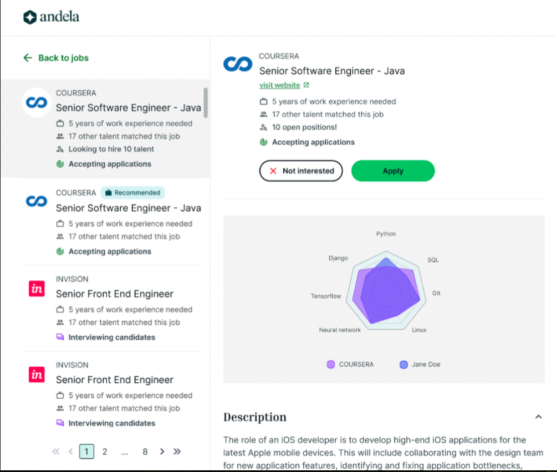The width and height of the screenshot is (557, 472).
Task: Click the large Coursera logo in job details
Action: tap(238, 64)
